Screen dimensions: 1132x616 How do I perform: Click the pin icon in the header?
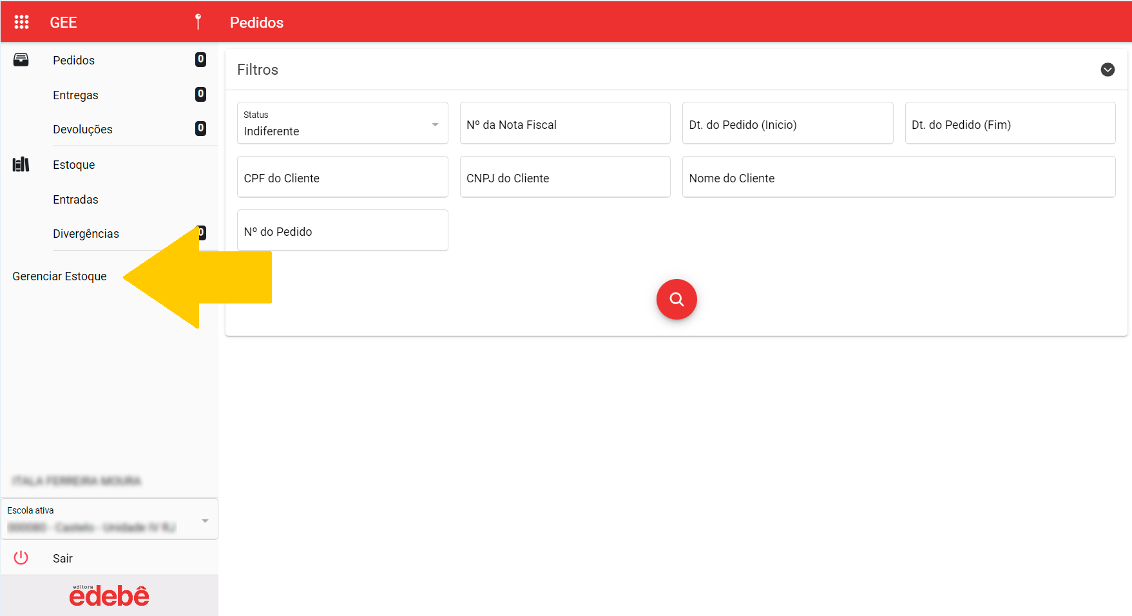coord(198,22)
